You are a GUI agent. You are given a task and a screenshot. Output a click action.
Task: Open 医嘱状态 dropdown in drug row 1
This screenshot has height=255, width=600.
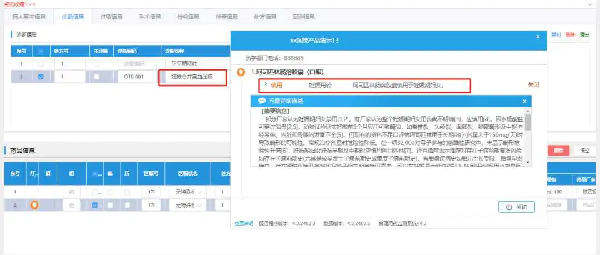coord(188,192)
